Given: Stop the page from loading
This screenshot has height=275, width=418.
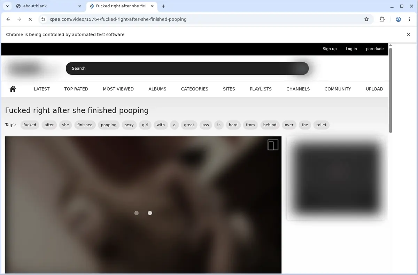Looking at the screenshot, I should click(30, 19).
